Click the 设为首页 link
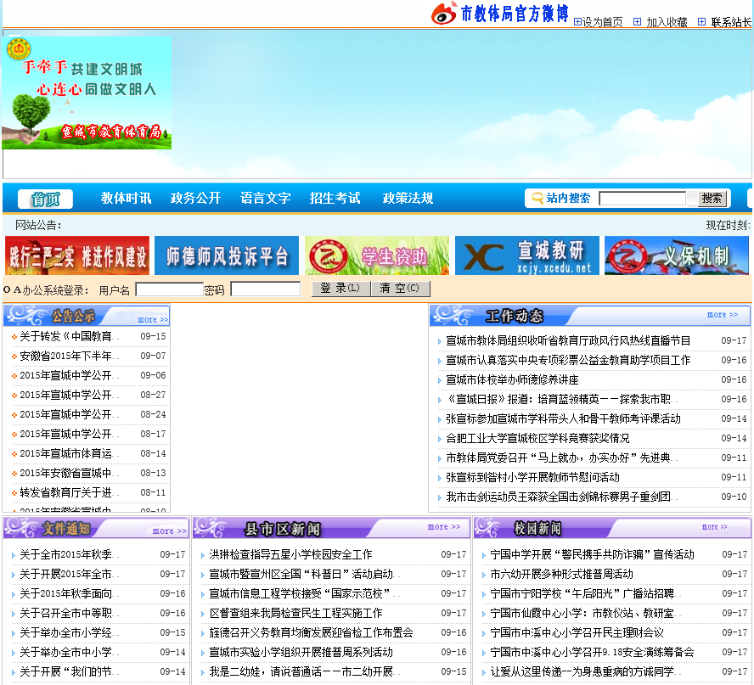Screen dimensions: 754x685 [602, 22]
